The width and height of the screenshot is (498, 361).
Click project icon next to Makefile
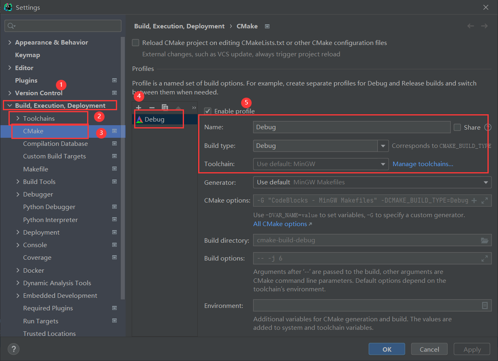coord(114,169)
